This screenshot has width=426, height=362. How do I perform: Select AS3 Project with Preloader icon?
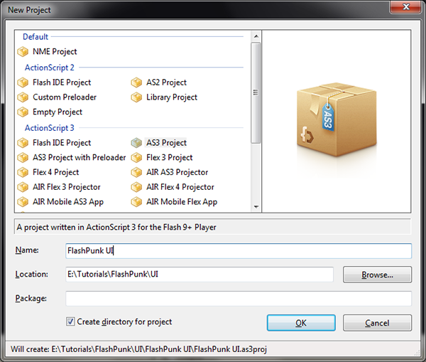click(x=23, y=158)
